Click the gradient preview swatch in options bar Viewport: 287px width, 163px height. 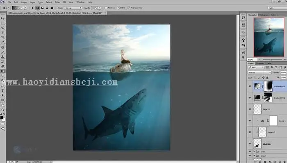[x=18, y=8]
